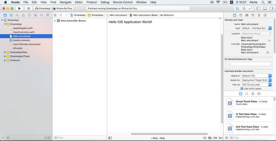Show the Quick Help inspector

(x=241, y=15)
